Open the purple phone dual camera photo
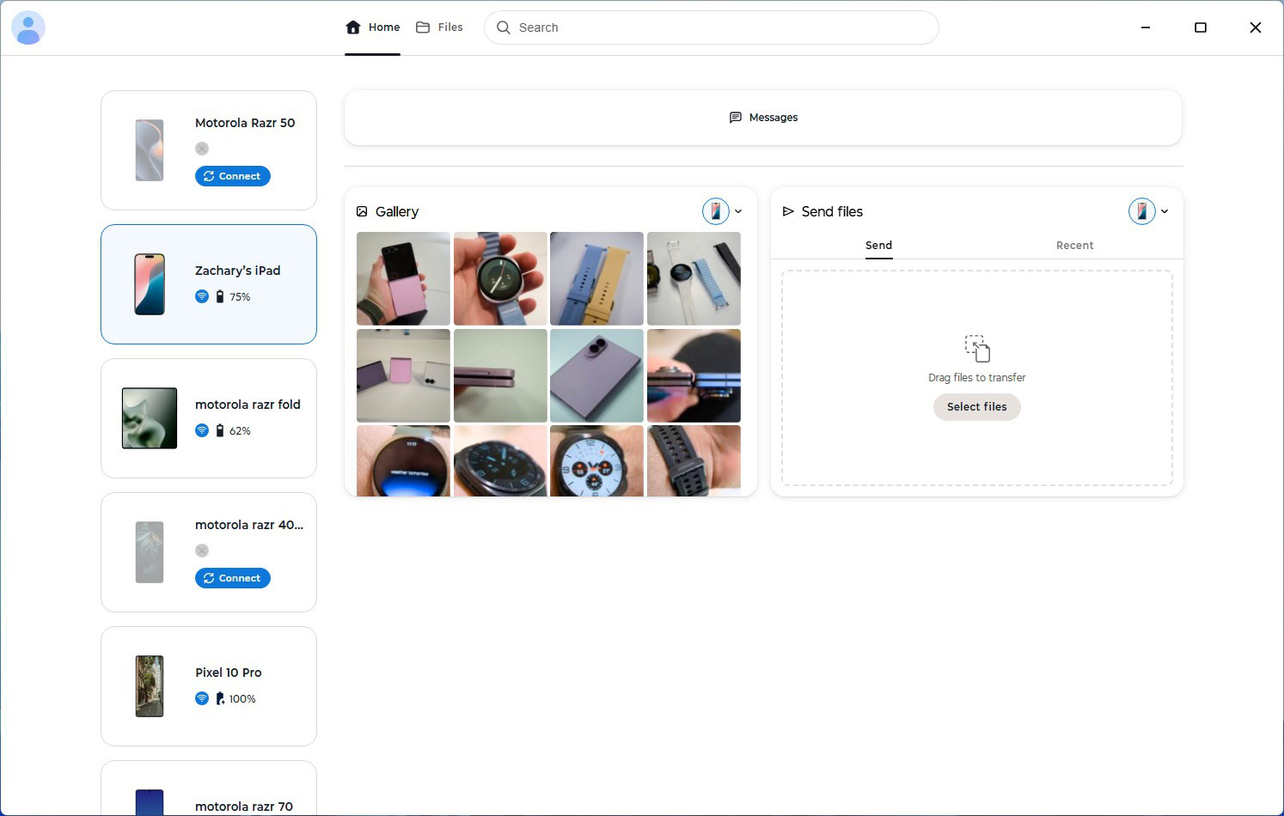The height and width of the screenshot is (816, 1284). point(596,375)
